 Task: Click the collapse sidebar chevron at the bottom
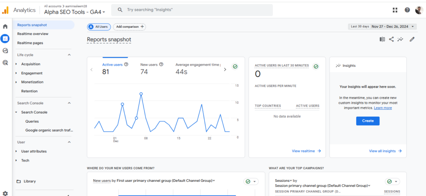click(x=68, y=195)
